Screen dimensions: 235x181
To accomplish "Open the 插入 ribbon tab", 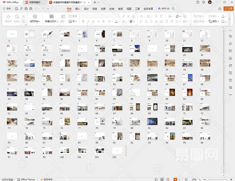I will pos(78,9).
